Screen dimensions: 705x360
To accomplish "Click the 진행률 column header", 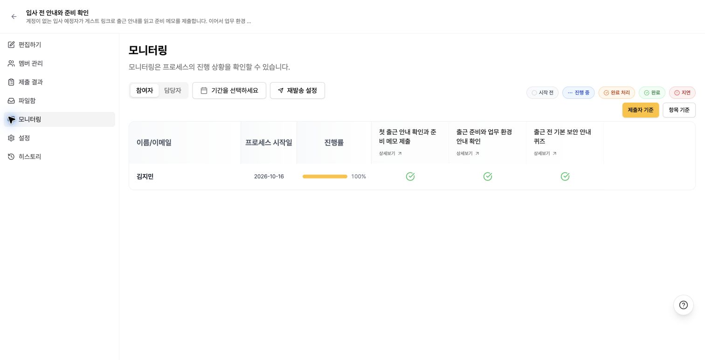I will pyautogui.click(x=334, y=143).
